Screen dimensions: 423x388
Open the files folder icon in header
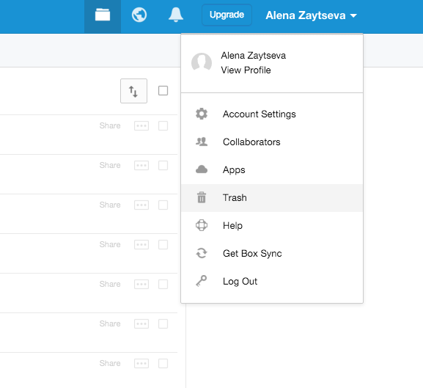point(103,15)
